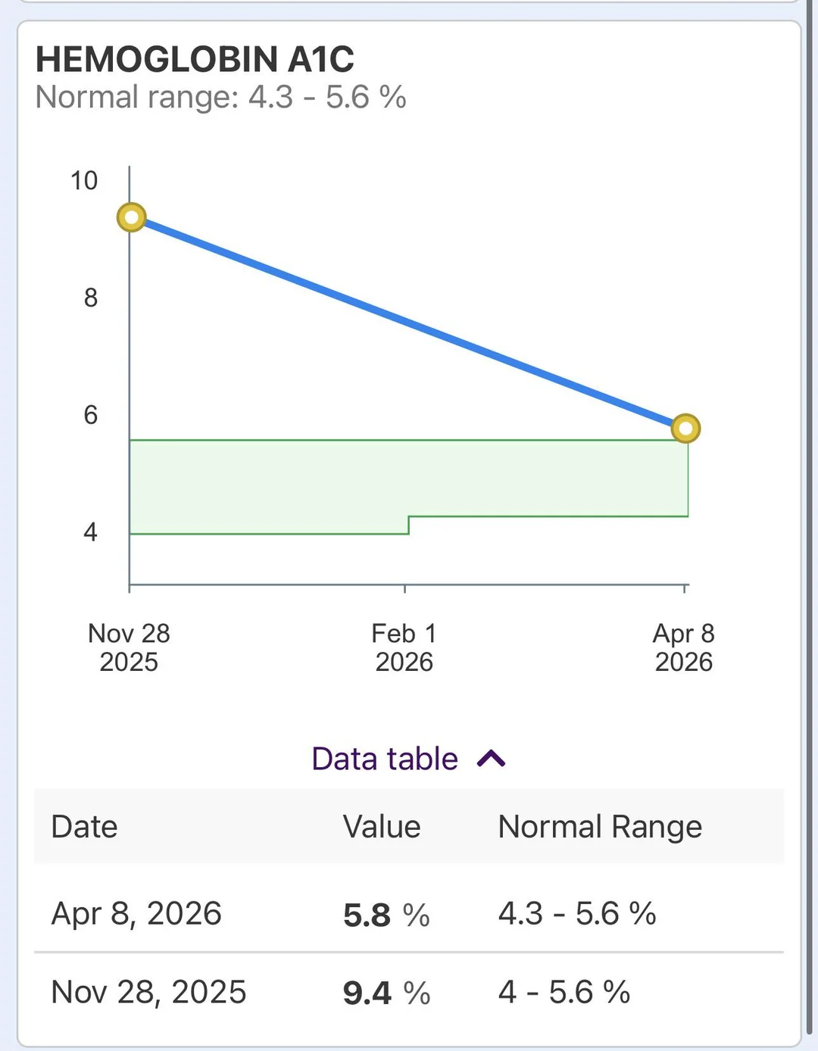Click the Value column header

(382, 827)
